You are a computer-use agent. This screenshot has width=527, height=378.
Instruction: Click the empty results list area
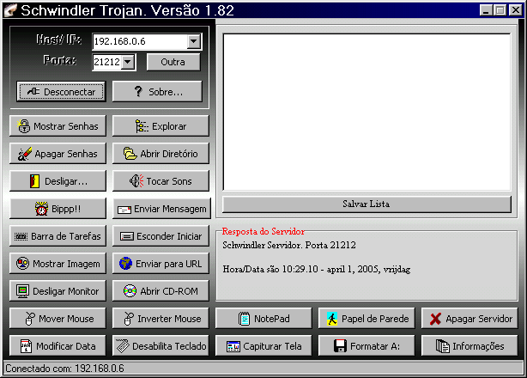coord(366,112)
